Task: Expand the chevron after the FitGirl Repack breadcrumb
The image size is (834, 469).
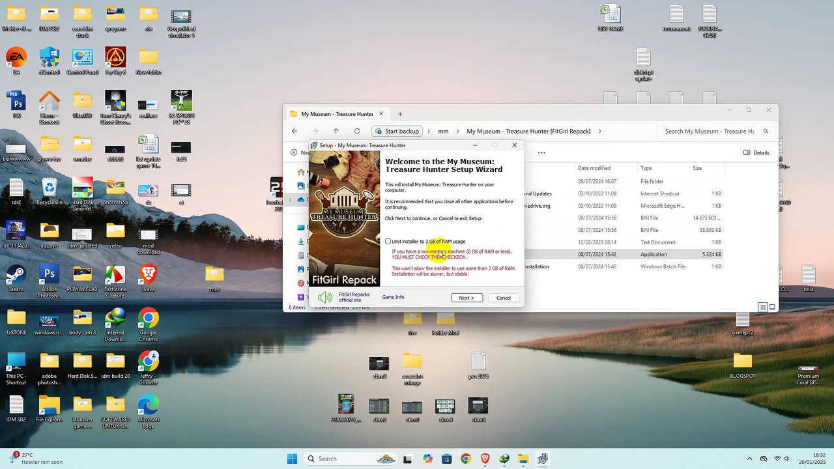Action: tap(599, 131)
